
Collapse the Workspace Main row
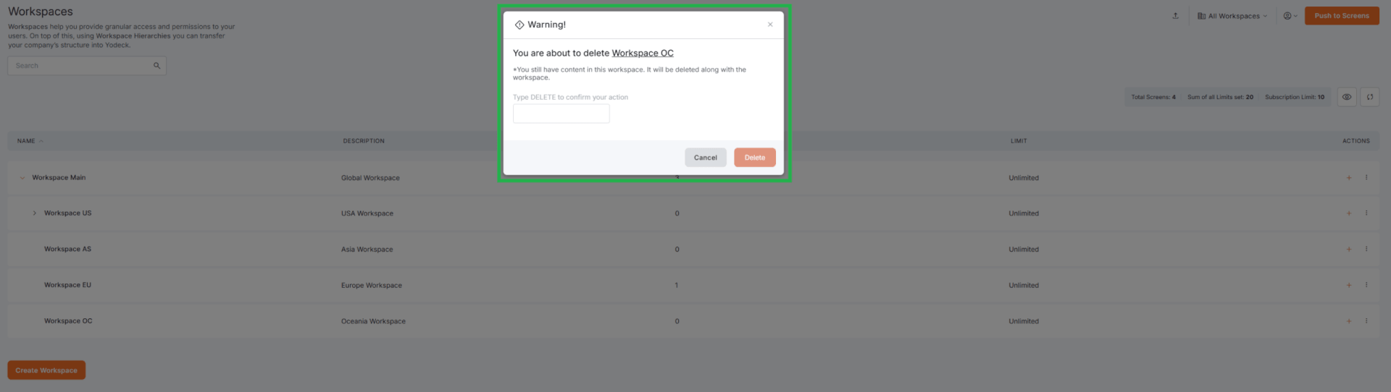coord(22,178)
